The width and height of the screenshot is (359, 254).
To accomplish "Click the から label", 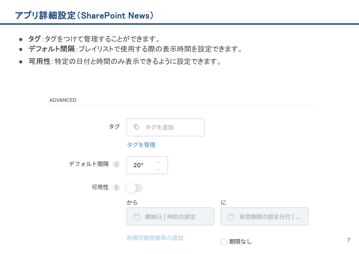I will (x=132, y=203).
